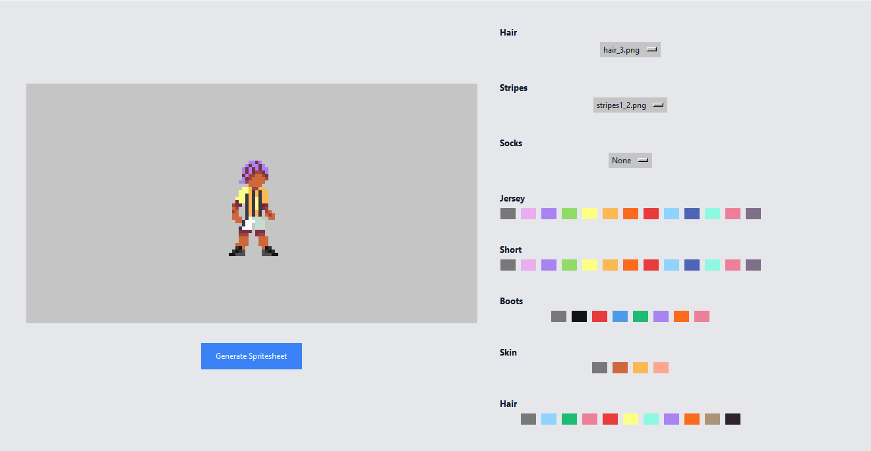The image size is (871, 451).
Task: Apply orange Hair color
Action: point(692,419)
